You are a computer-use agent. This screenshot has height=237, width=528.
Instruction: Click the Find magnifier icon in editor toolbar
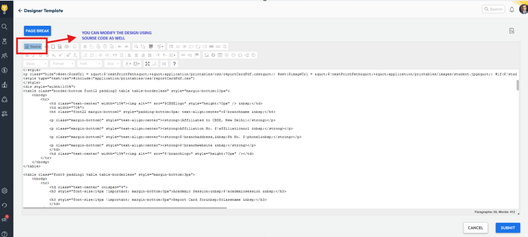coord(136,46)
